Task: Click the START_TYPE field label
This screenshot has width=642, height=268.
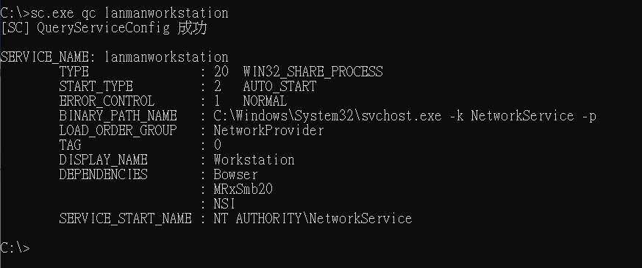Action: pyautogui.click(x=96, y=86)
